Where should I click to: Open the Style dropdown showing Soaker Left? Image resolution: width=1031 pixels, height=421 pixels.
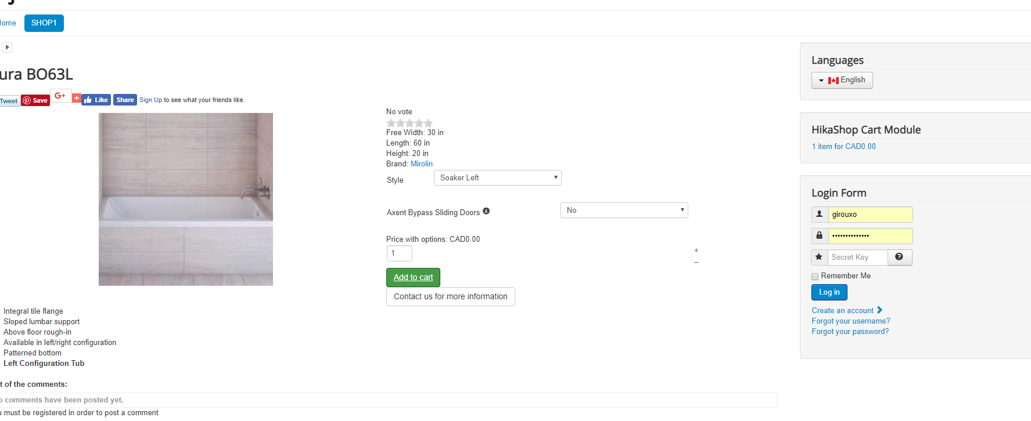(x=497, y=178)
